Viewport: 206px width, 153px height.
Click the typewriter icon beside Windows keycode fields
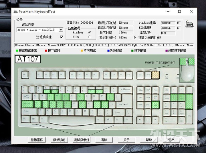pos(189,24)
